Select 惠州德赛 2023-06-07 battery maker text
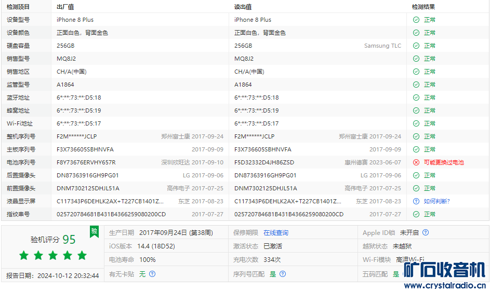 [x=373, y=162]
